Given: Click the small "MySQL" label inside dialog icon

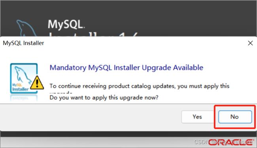Looking at the screenshot, I should coord(17,85).
